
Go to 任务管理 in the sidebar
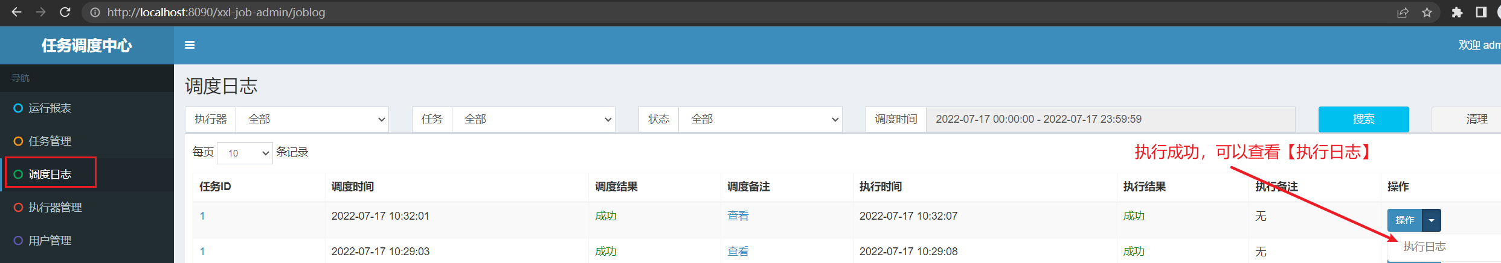tap(50, 141)
